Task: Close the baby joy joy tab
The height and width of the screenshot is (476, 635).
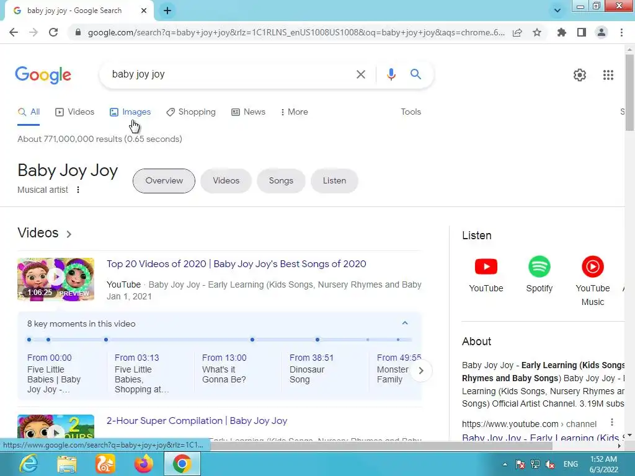Action: pos(144,11)
